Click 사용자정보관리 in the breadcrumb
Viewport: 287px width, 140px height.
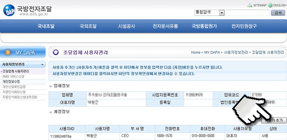coord(236,52)
